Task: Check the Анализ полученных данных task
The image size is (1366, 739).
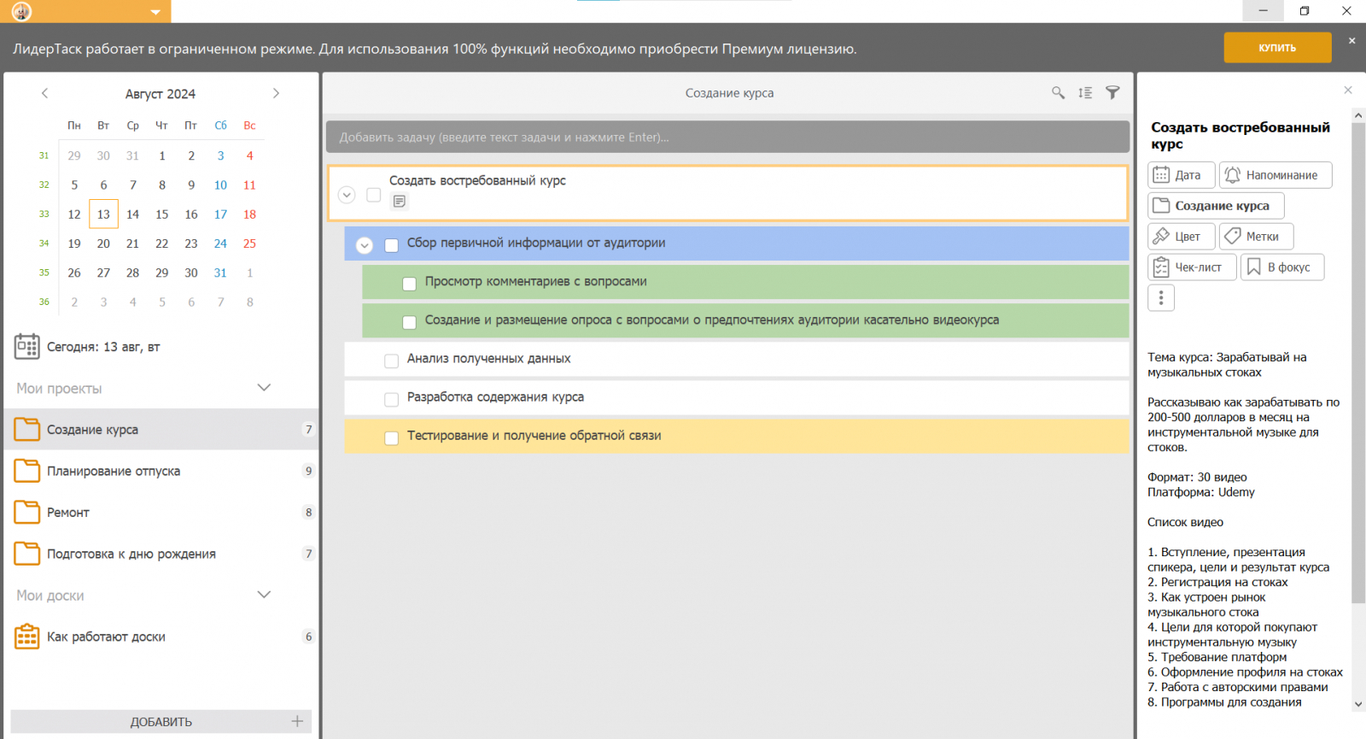Action: [392, 361]
